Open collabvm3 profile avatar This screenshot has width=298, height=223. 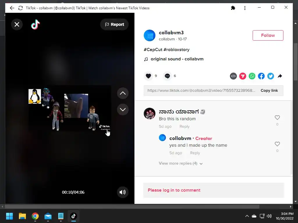point(150,35)
